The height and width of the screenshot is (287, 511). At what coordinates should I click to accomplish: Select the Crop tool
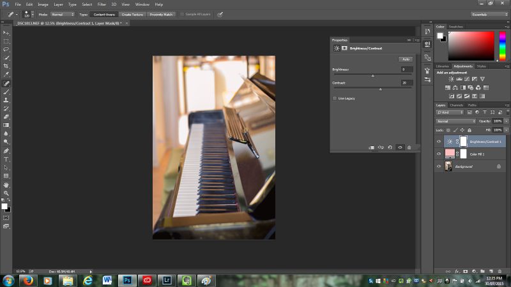(x=6, y=66)
